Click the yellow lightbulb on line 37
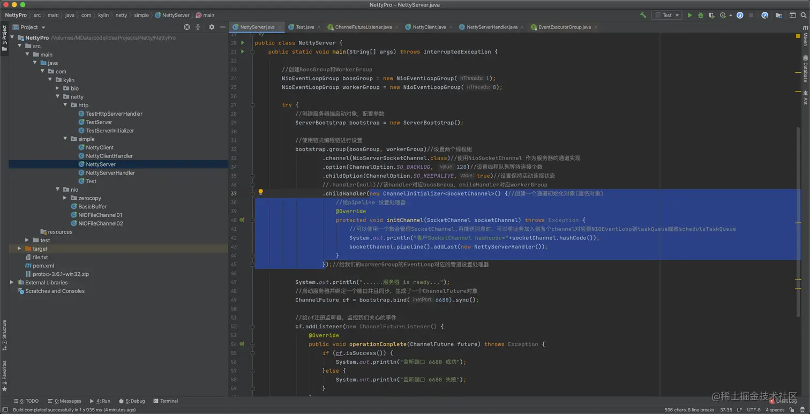The height and width of the screenshot is (414, 810). tap(261, 192)
